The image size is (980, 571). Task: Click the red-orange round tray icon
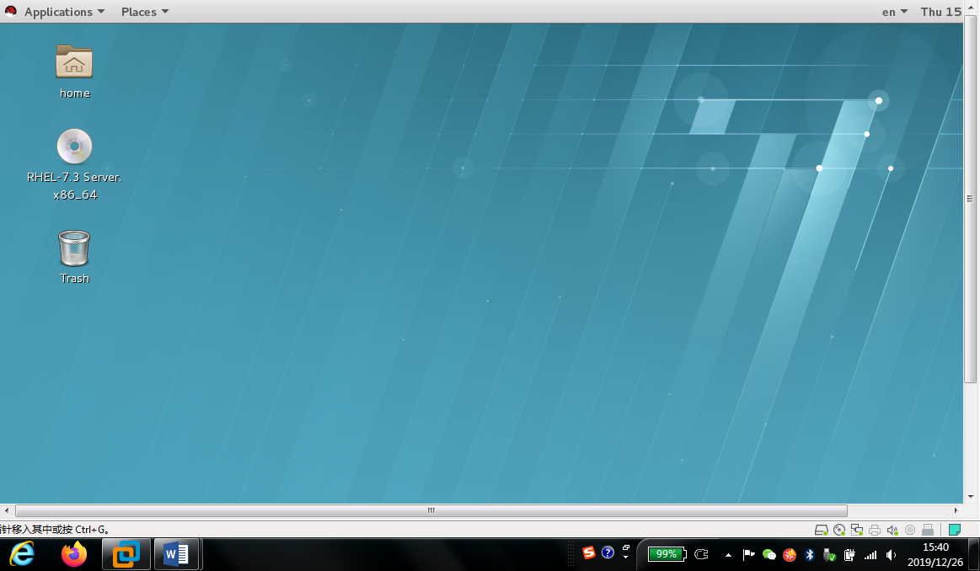pos(790,555)
